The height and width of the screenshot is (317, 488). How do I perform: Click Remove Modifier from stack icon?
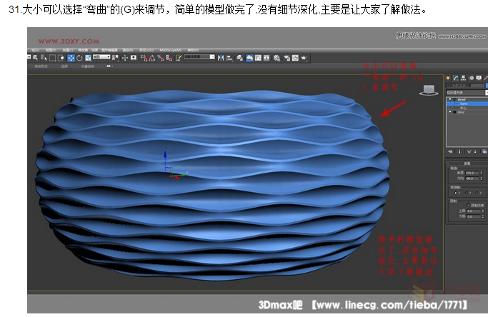click(x=475, y=151)
